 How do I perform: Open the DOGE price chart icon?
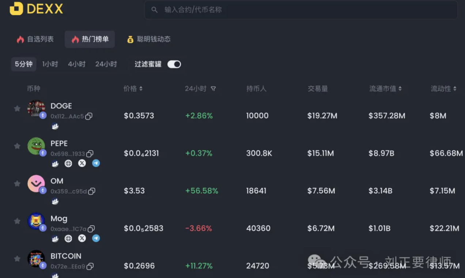55,126
